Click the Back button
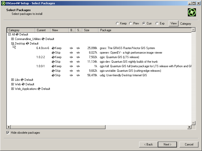 click(x=148, y=144)
